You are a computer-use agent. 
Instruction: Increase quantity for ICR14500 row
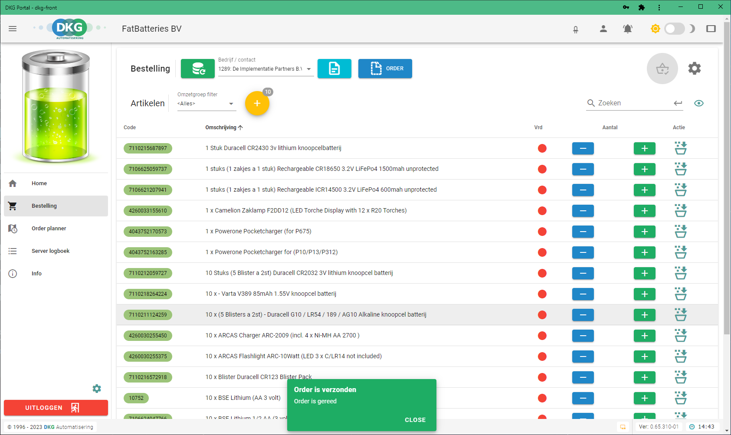[x=645, y=190]
